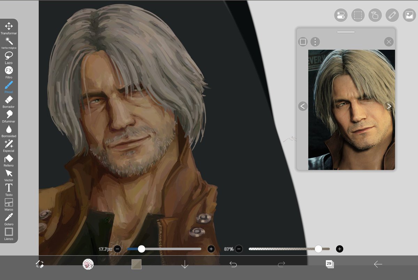Screen dimensions: 418x280
Task: Select the Transformar tool
Action: 9,28
